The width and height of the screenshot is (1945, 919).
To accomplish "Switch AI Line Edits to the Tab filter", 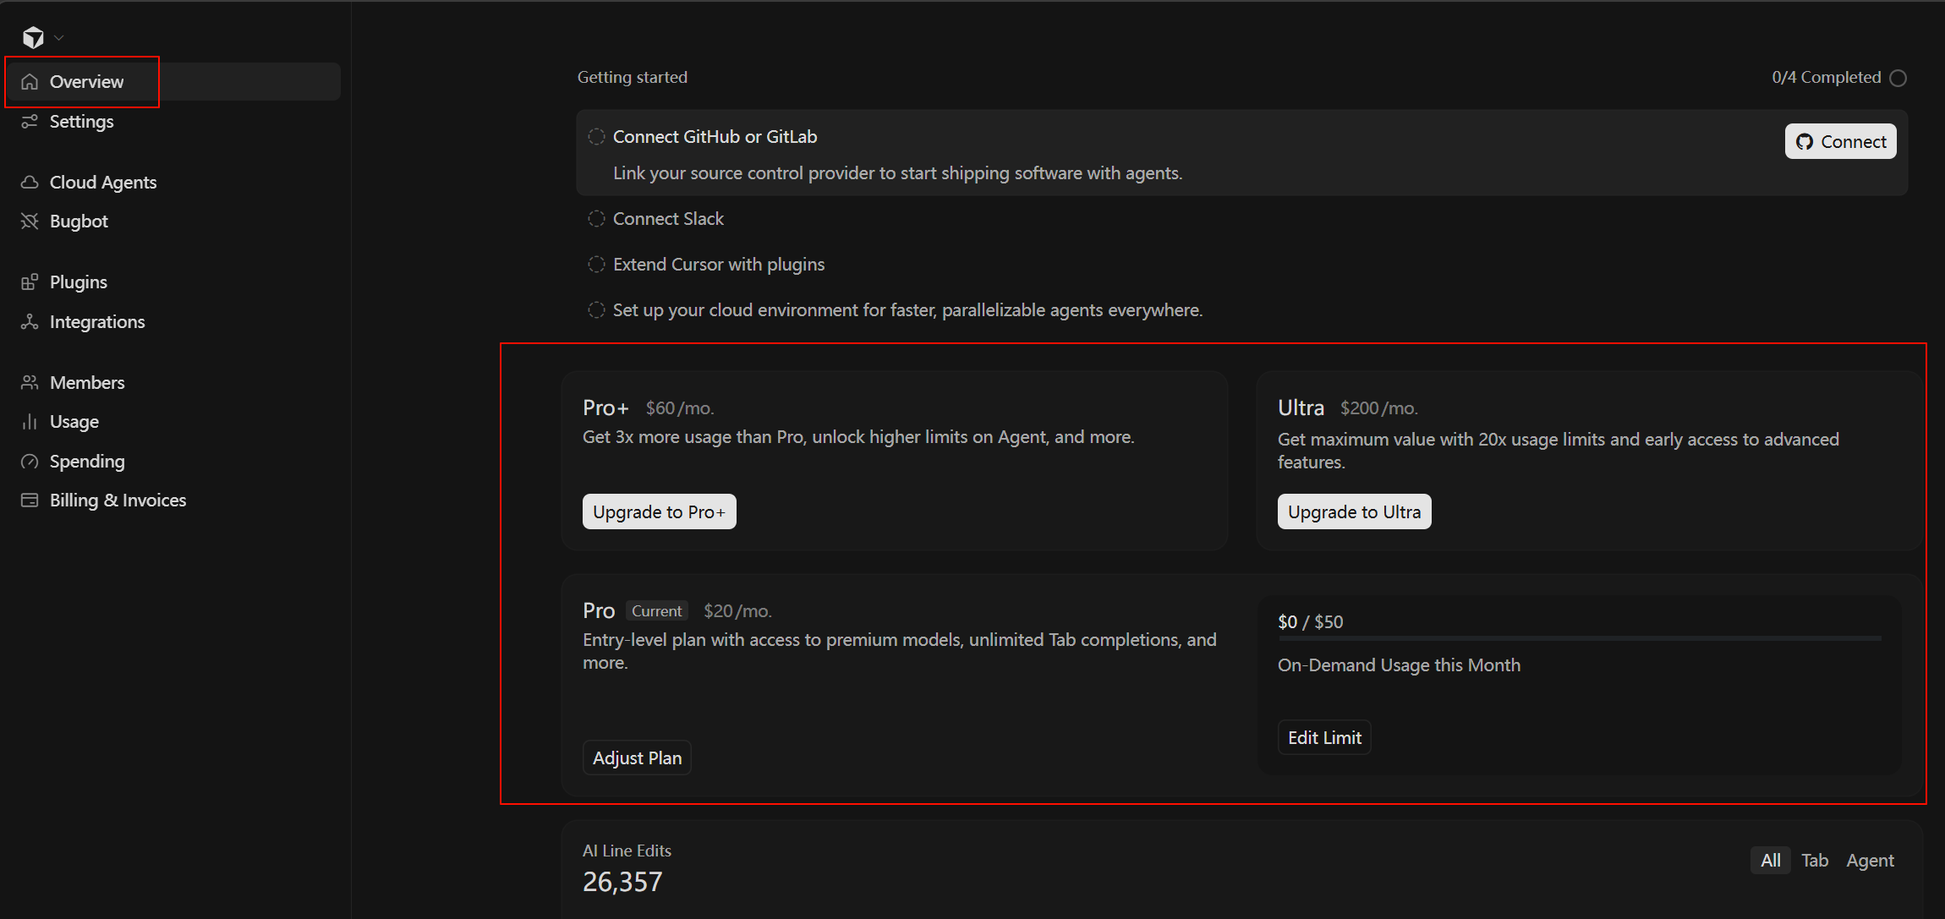I will click(x=1815, y=861).
